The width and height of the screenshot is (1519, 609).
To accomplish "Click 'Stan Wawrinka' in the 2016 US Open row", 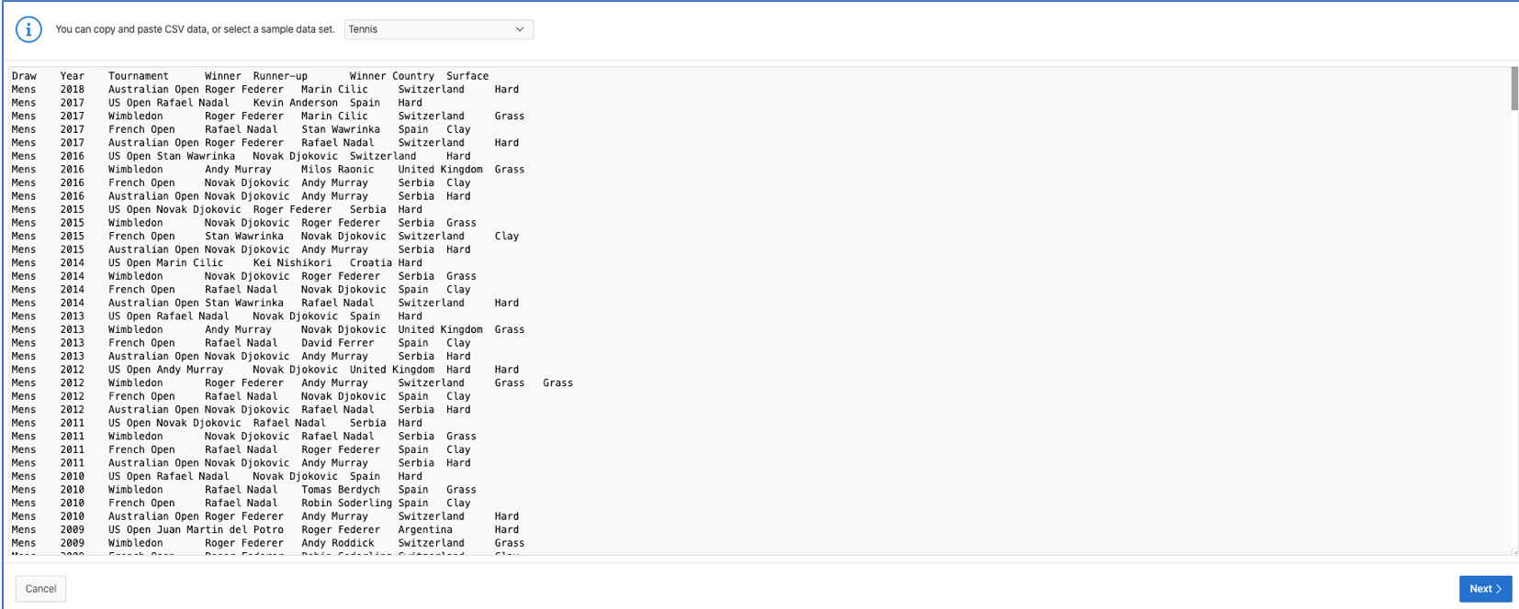I will click(x=196, y=156).
